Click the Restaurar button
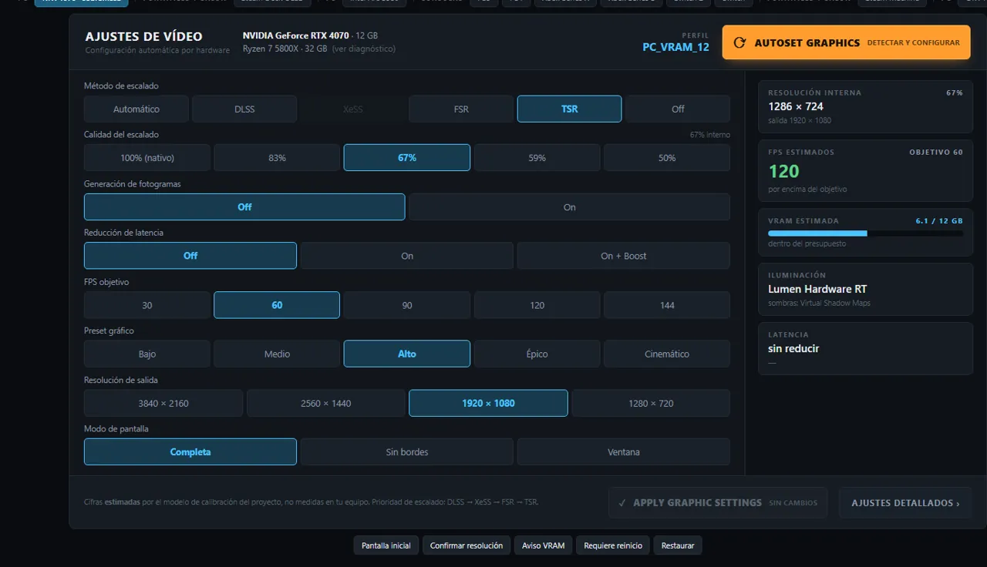This screenshot has width=987, height=567. pos(678,545)
